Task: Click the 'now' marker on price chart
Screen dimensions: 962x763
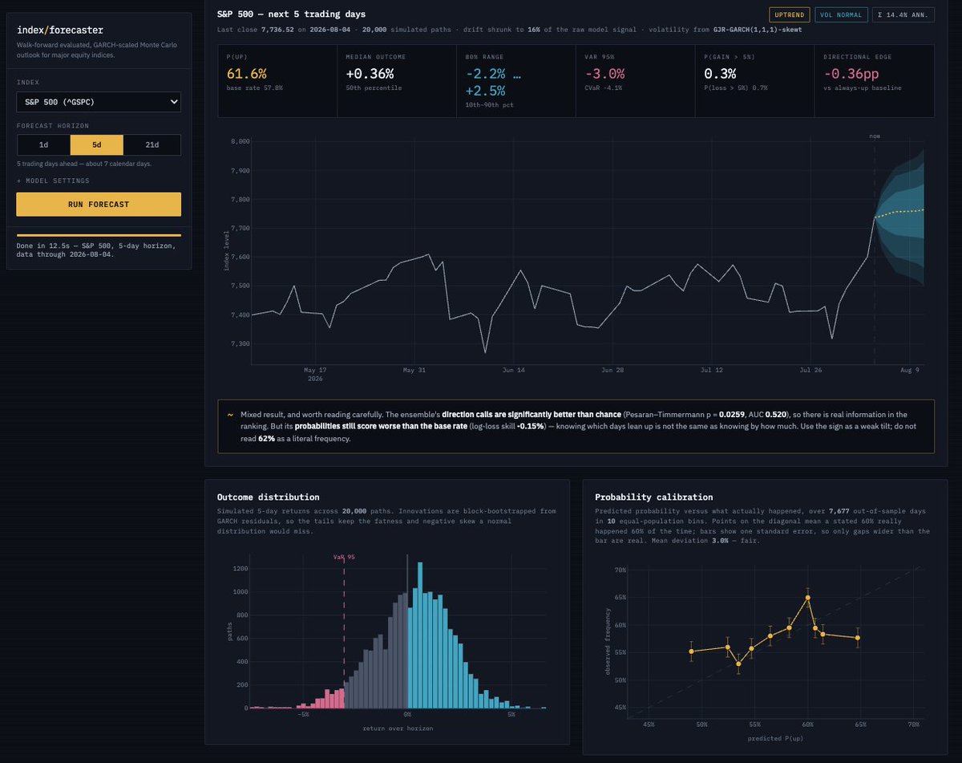Action: pyautogui.click(x=875, y=136)
